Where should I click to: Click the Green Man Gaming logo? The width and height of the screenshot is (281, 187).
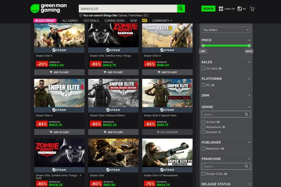[x=49, y=8]
